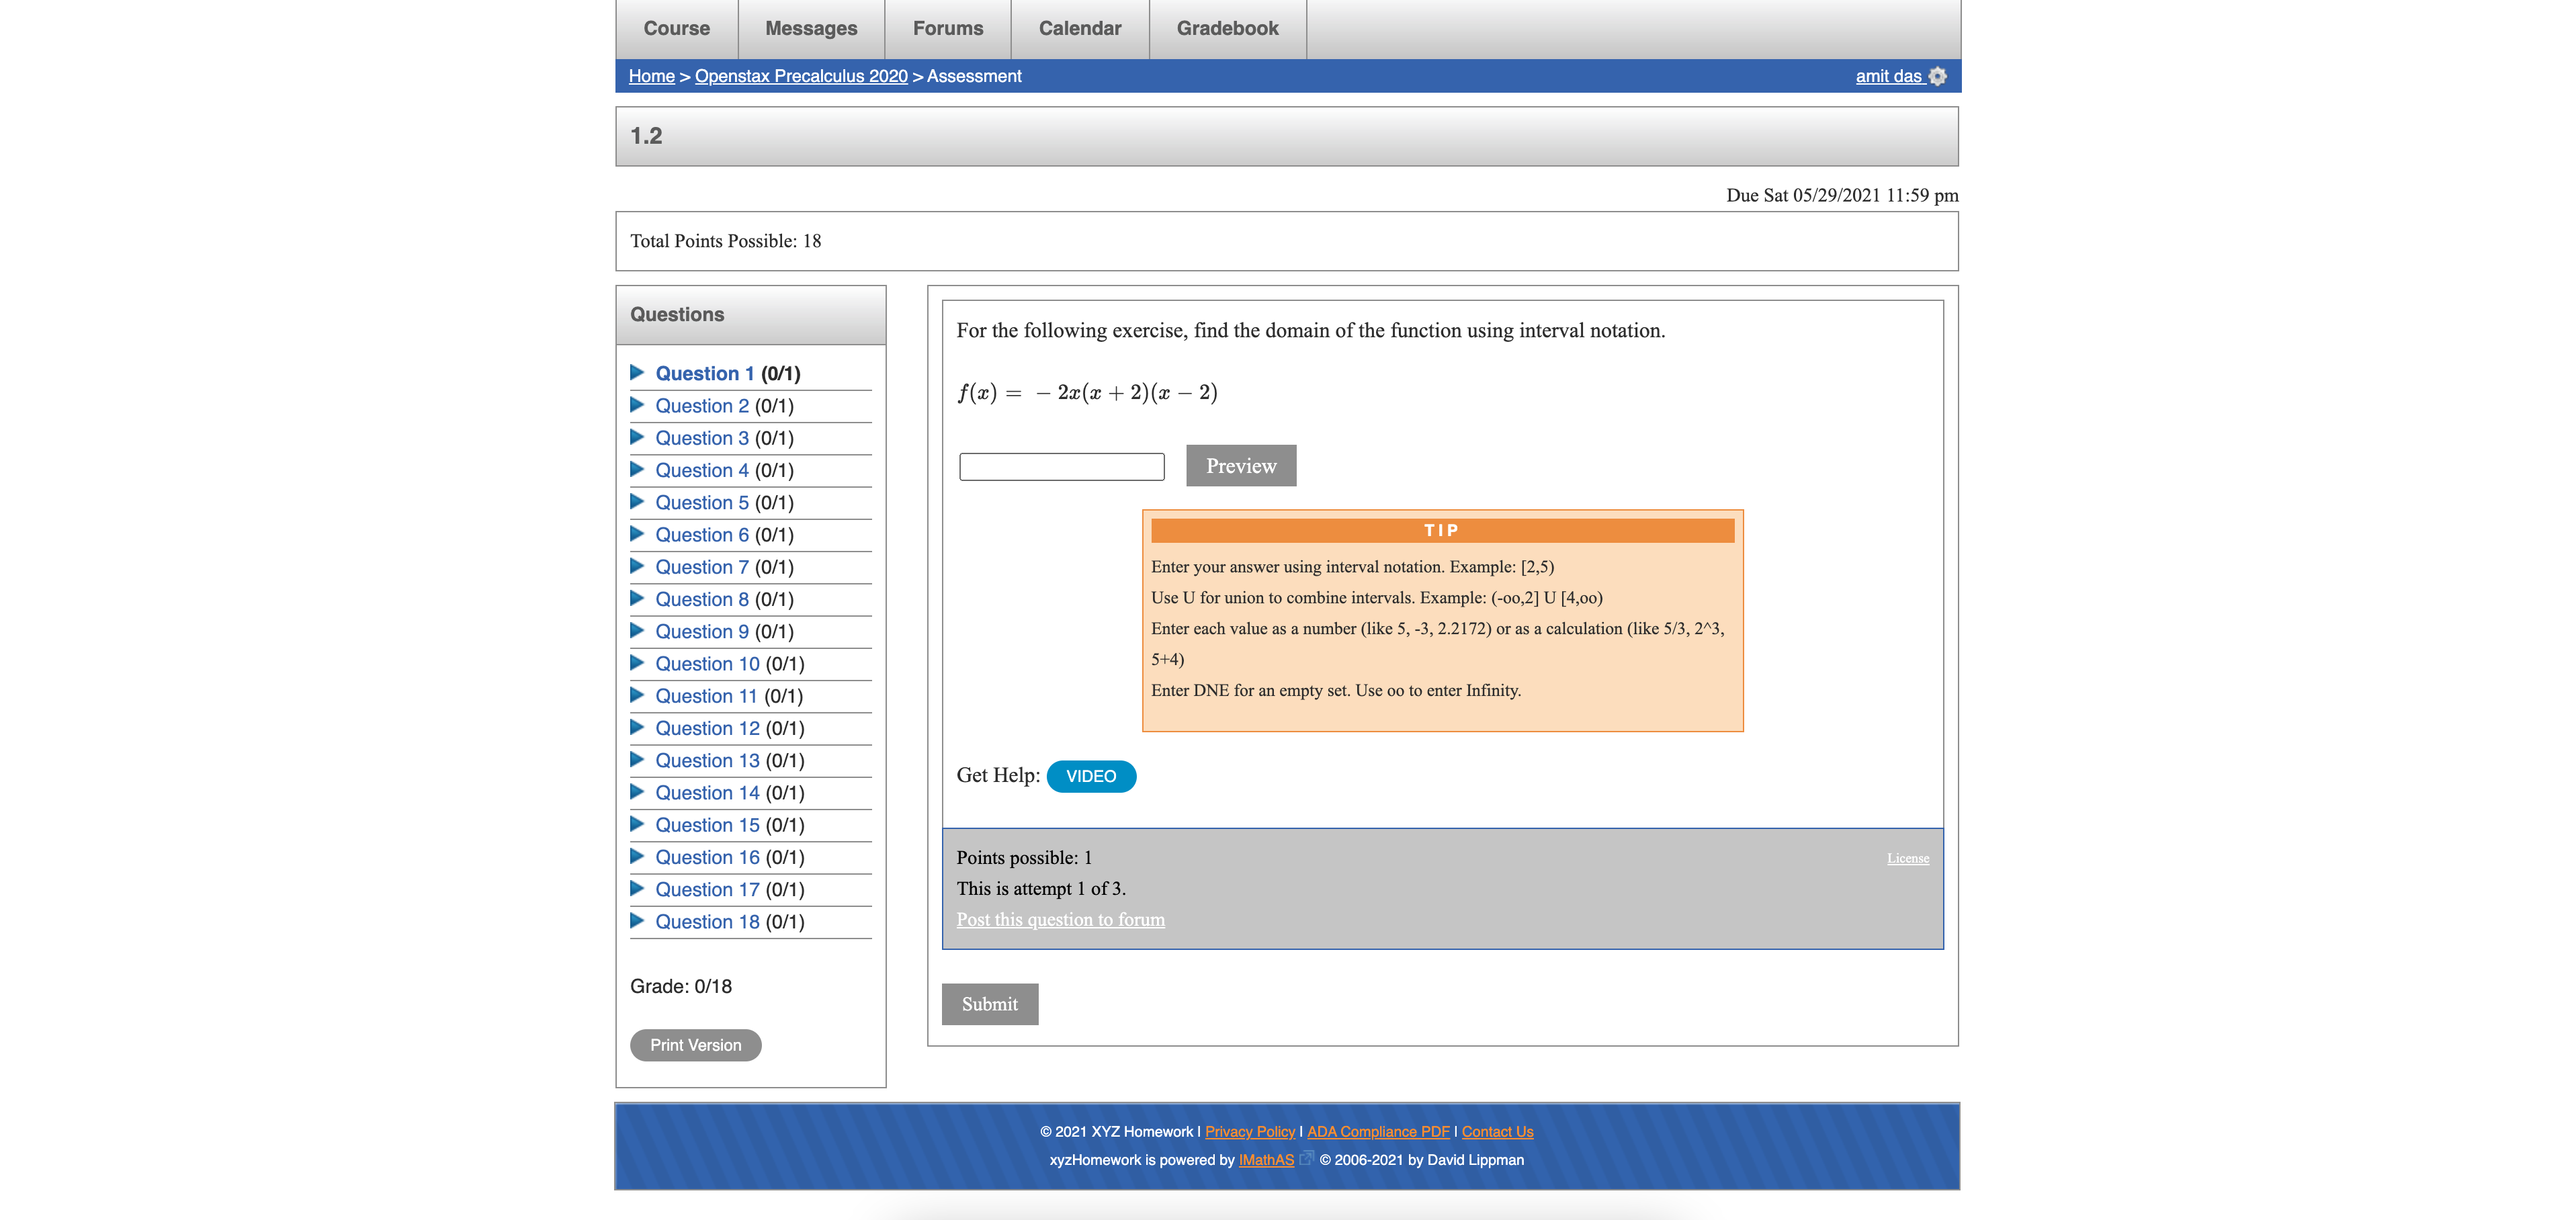The image size is (2576, 1220).
Task: Click the settings gear icon beside amit das
Action: pos(1937,76)
